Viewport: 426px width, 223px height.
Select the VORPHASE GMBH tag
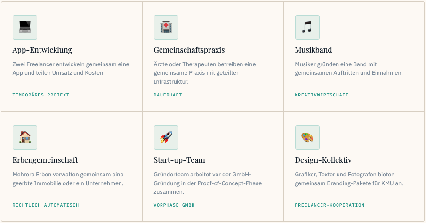click(x=174, y=205)
